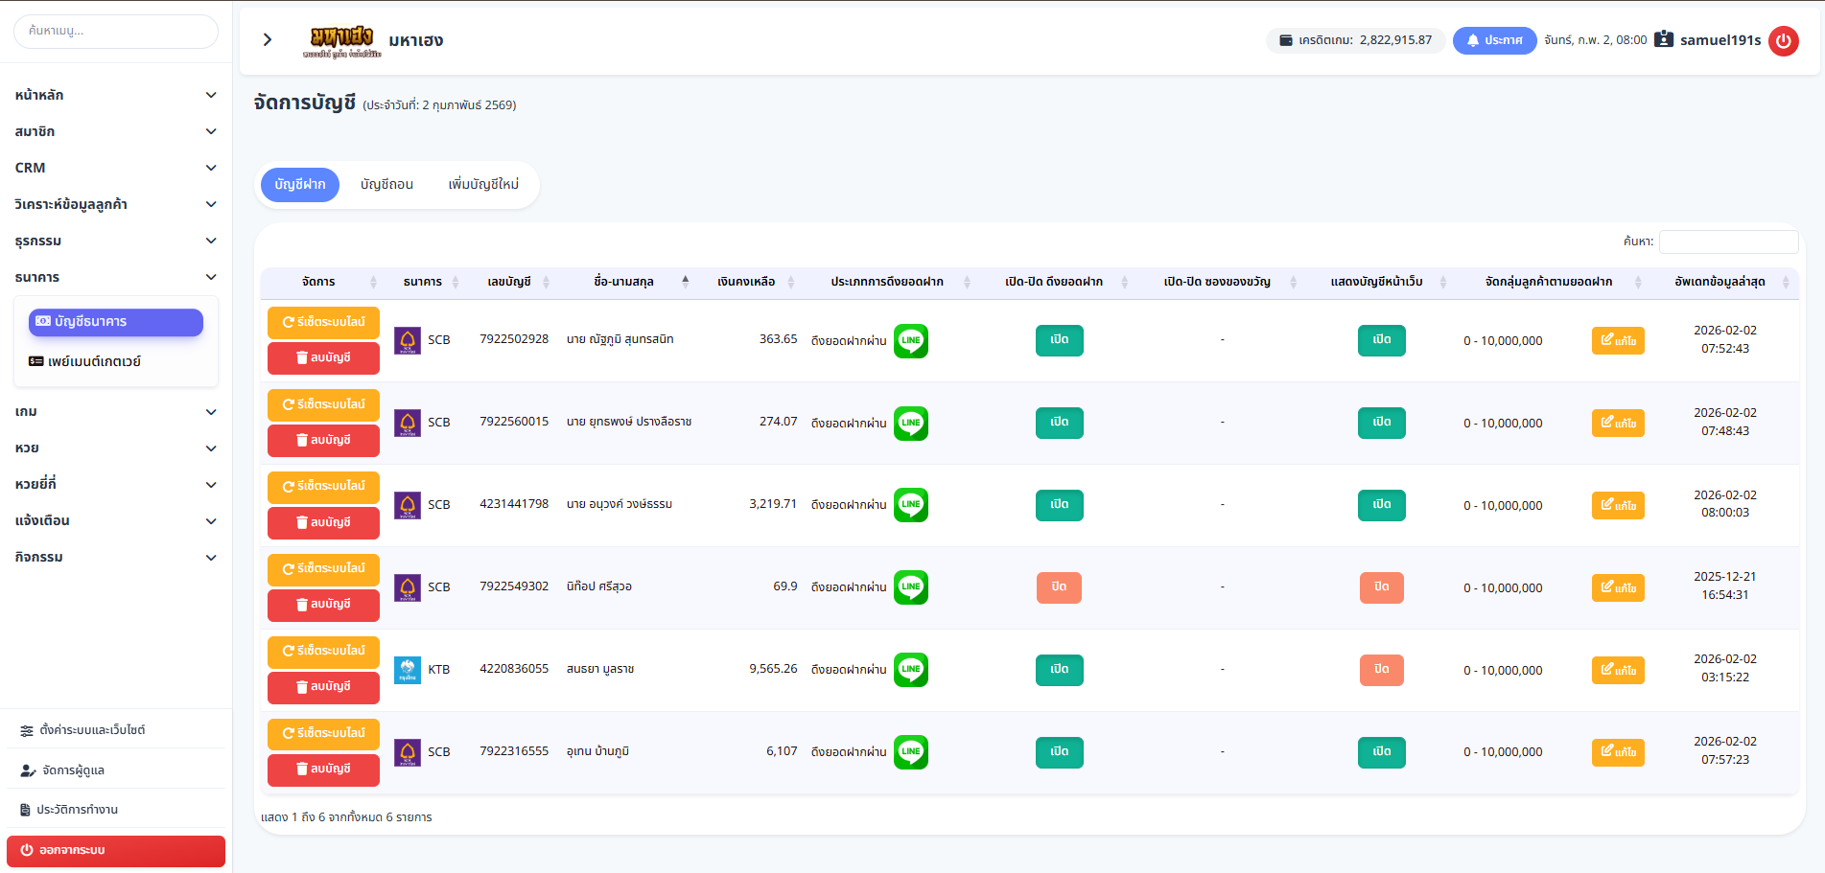The image size is (1825, 873).
Task: Click the KTB bank logo for account 4220836055
Action: coord(408,670)
